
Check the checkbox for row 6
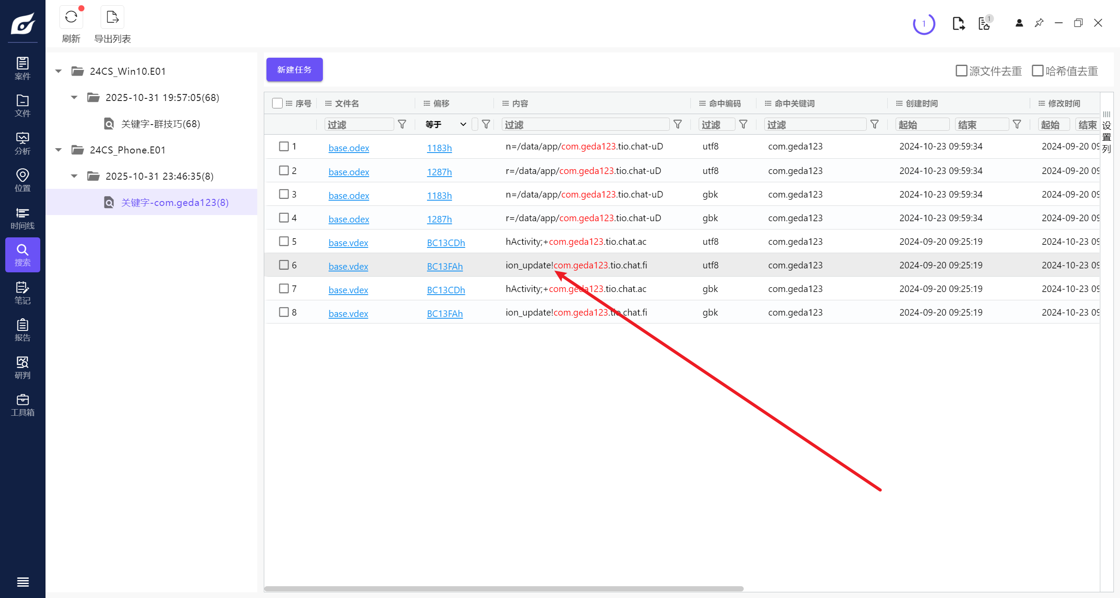[284, 265]
